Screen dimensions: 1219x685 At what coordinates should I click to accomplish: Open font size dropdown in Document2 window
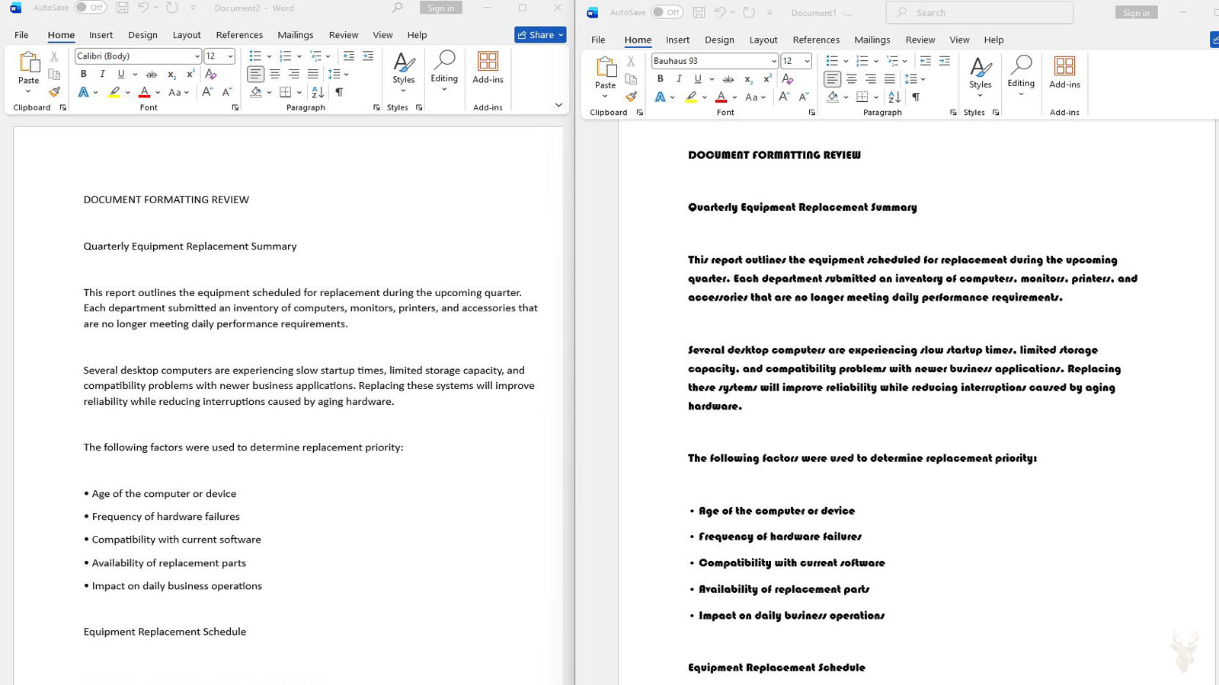tap(230, 56)
